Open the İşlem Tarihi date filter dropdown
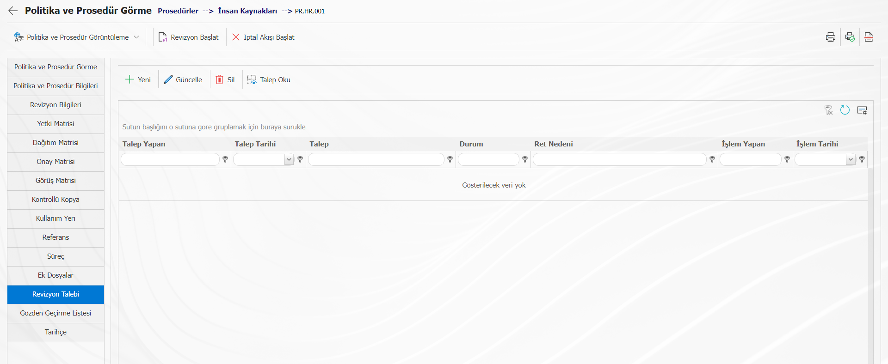888x364 pixels. (x=851, y=159)
